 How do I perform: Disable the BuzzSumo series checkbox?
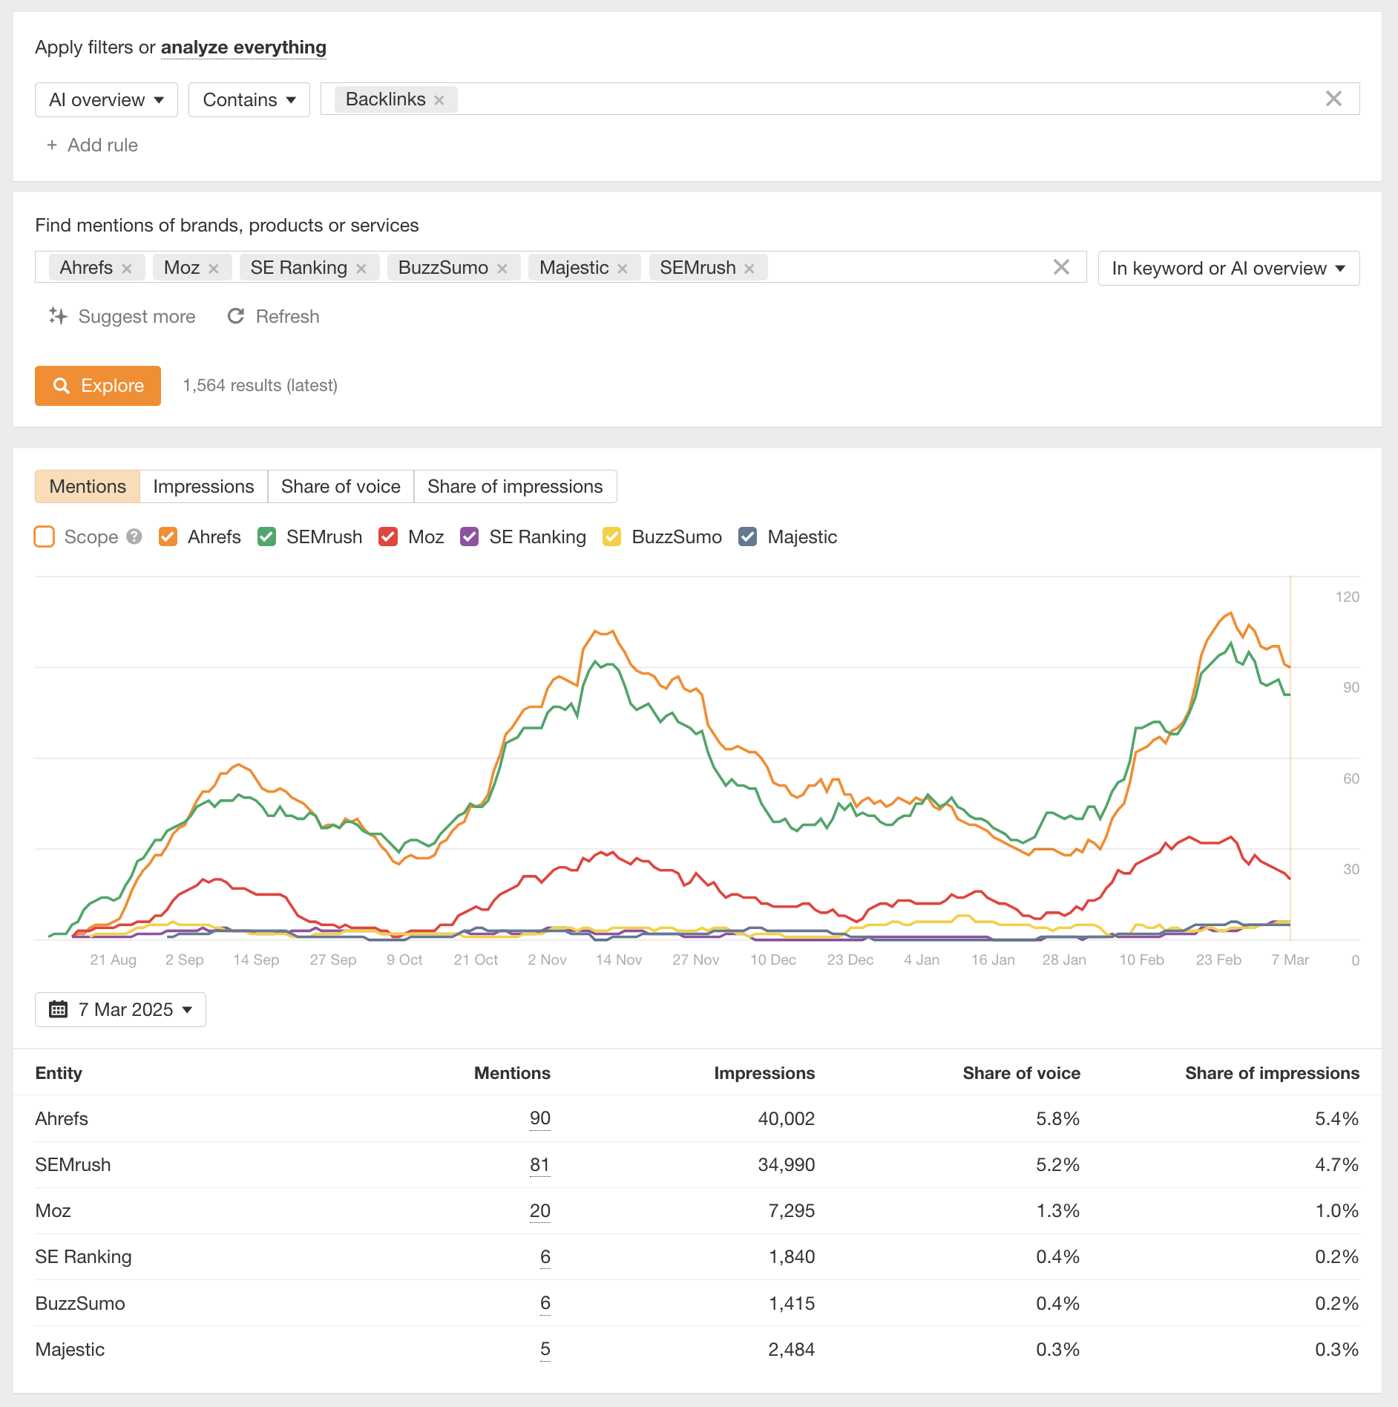[611, 537]
